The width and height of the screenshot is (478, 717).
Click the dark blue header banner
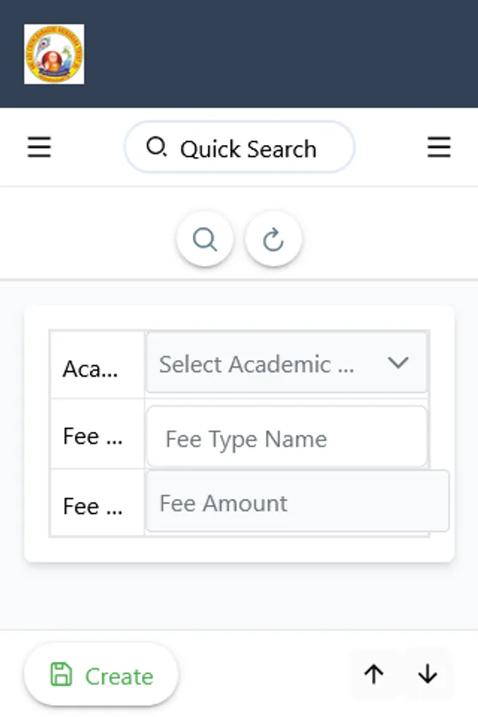279,54
